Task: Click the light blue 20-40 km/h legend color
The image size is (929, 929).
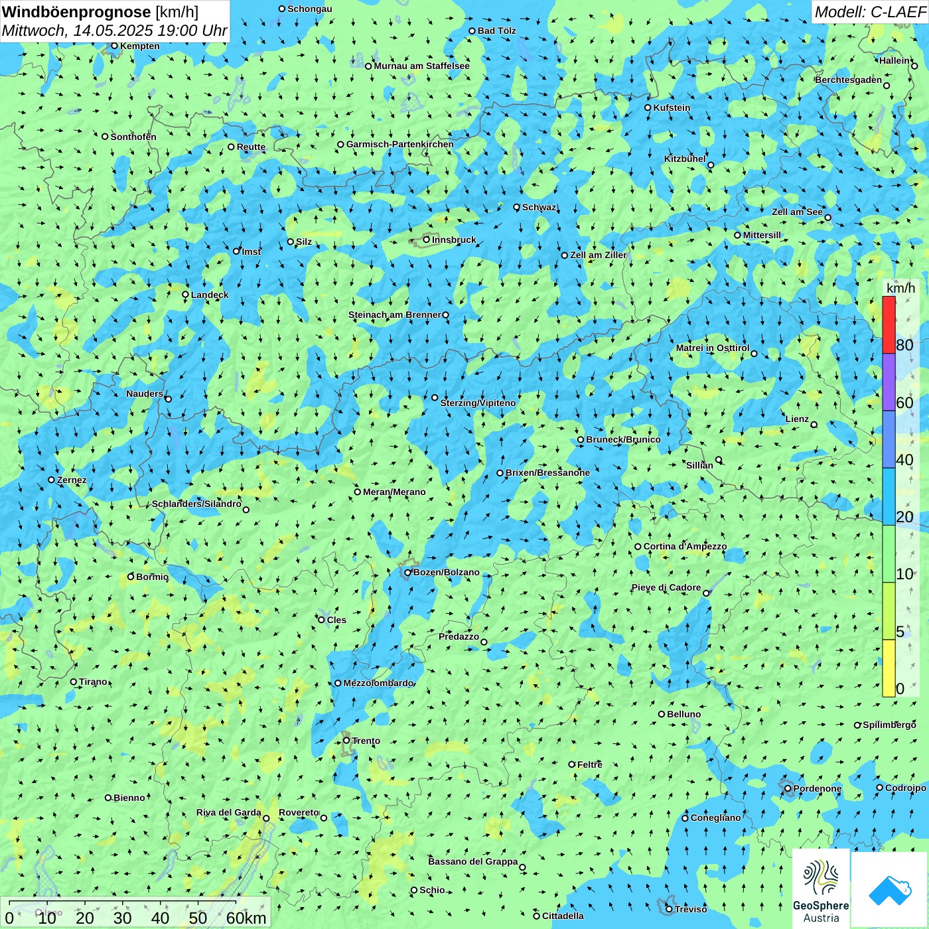Action: pos(889,497)
